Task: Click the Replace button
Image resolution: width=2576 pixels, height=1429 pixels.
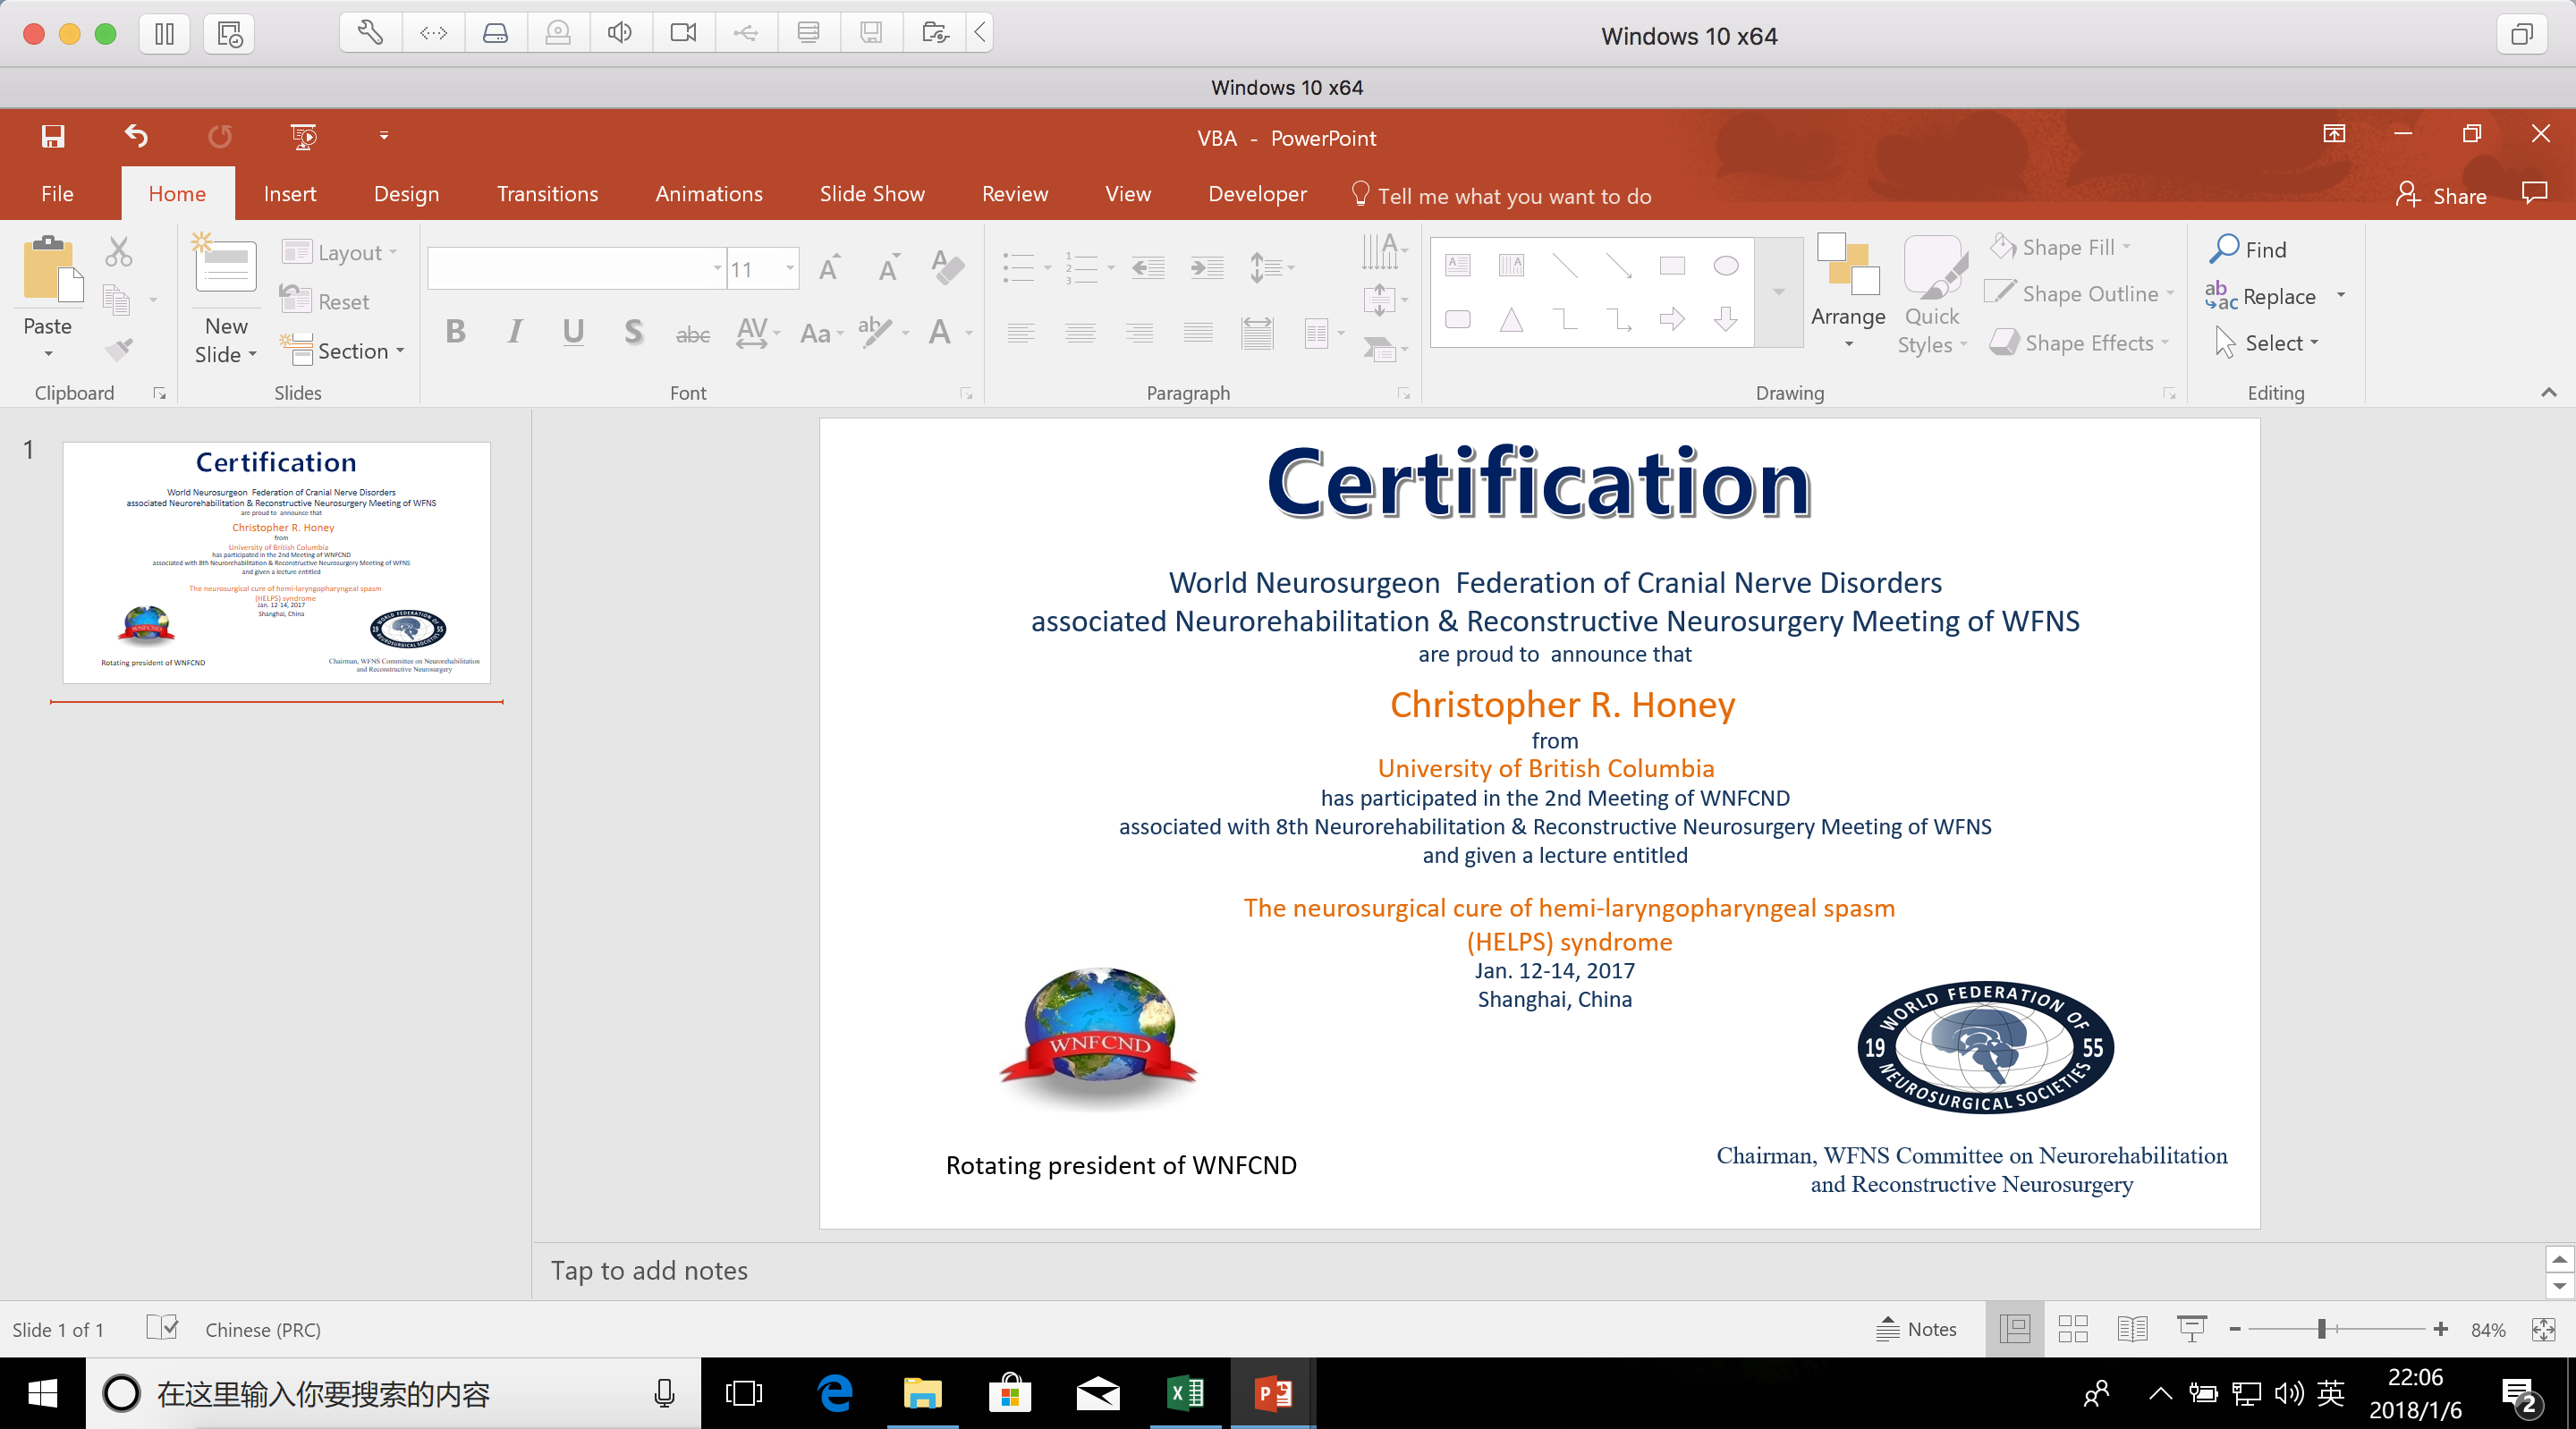Action: (x=2262, y=296)
